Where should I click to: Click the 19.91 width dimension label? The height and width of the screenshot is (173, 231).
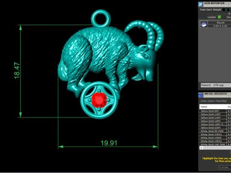point(109,143)
